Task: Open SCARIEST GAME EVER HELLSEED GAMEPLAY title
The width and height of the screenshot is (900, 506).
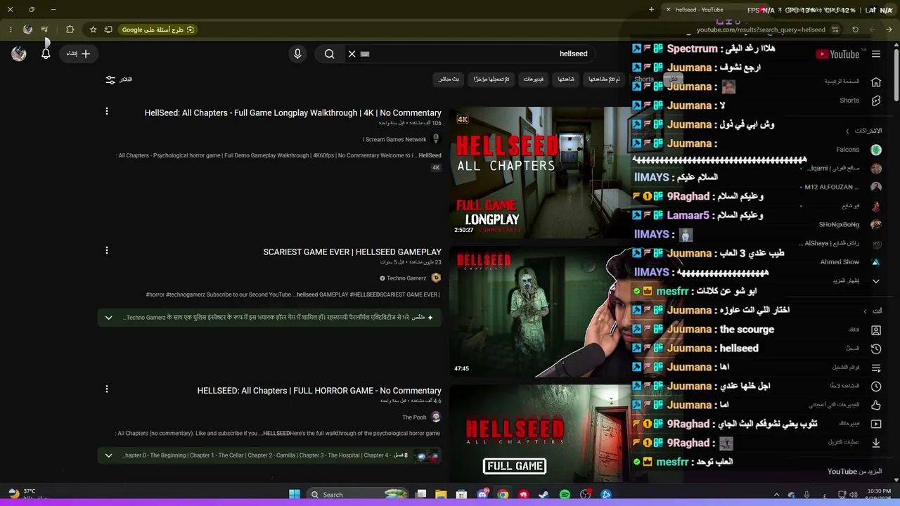Action: click(352, 252)
